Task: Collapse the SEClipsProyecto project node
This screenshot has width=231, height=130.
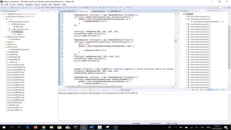Action: (x=1, y=14)
